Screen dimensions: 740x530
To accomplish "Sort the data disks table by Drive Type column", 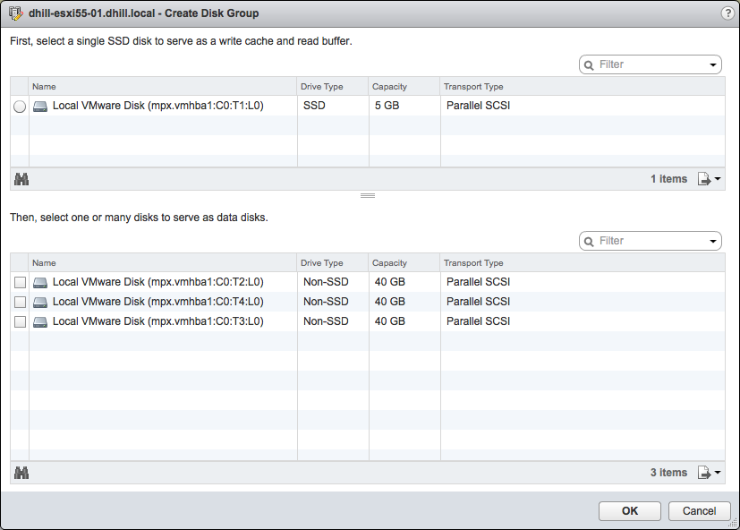I will coord(333,262).
